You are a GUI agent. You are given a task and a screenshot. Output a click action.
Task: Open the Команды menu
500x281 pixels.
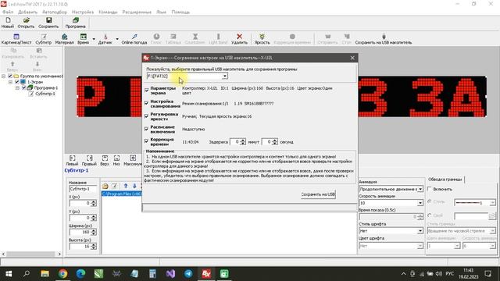pyautogui.click(x=108, y=12)
